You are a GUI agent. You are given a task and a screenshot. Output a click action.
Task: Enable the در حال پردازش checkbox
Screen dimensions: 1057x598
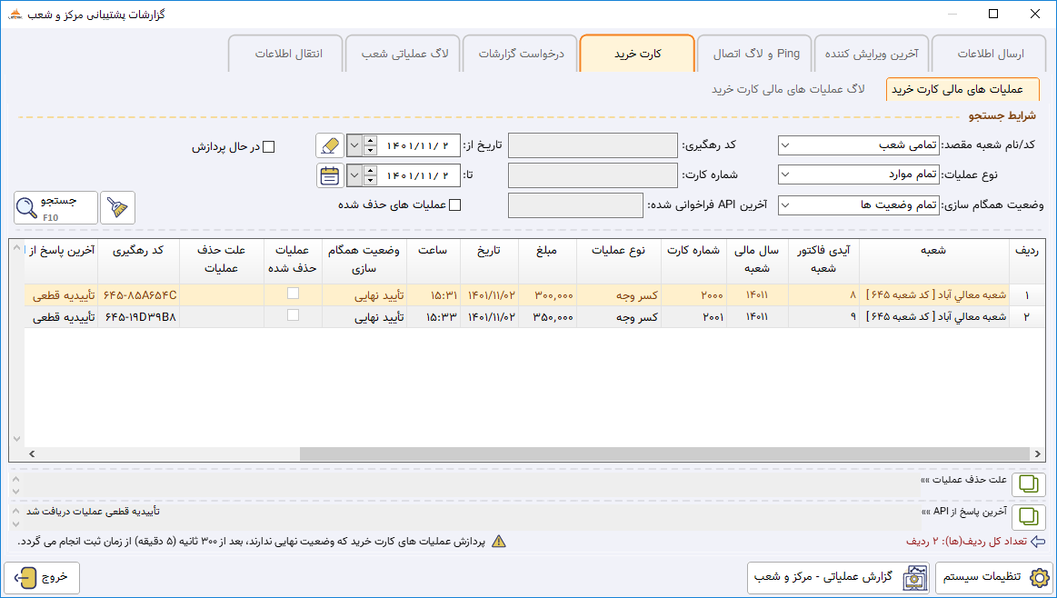point(268,147)
